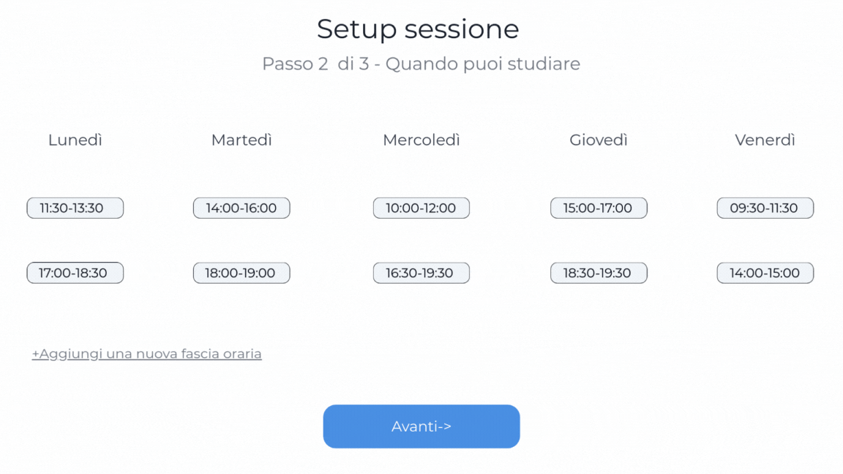Select the Lunedì 17:00-18:30 slot
The height and width of the screenshot is (474, 843).
75,273
